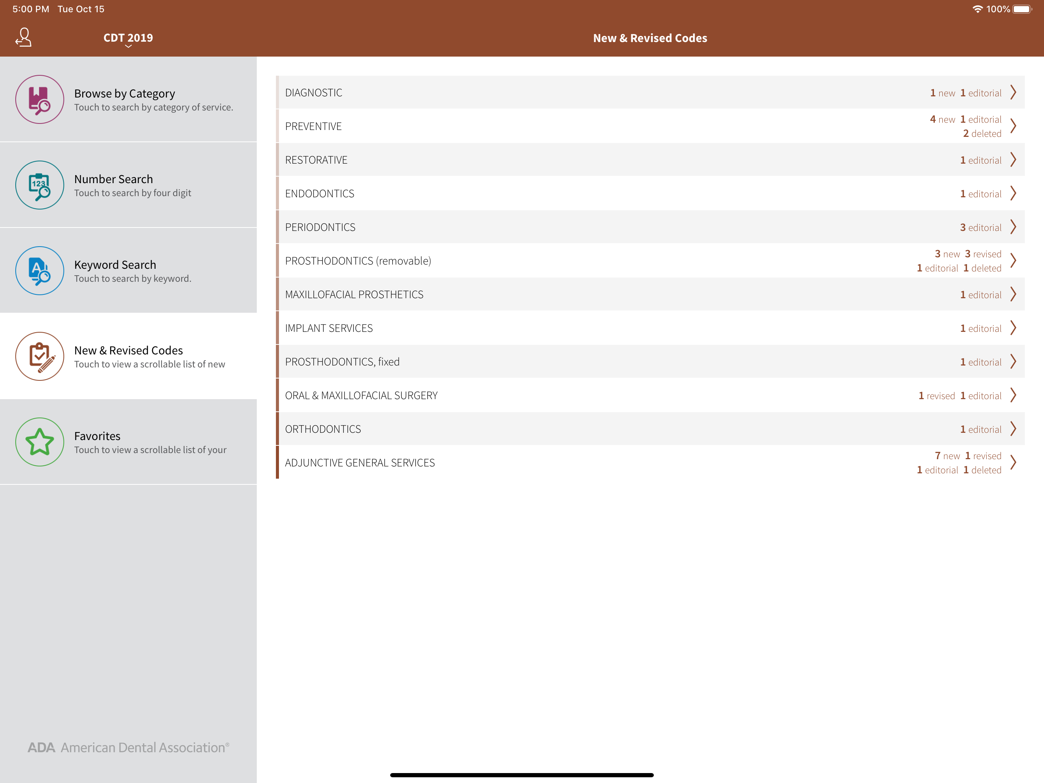Screen dimensions: 1044x783
Task: Open the user account icon
Action: click(x=24, y=37)
